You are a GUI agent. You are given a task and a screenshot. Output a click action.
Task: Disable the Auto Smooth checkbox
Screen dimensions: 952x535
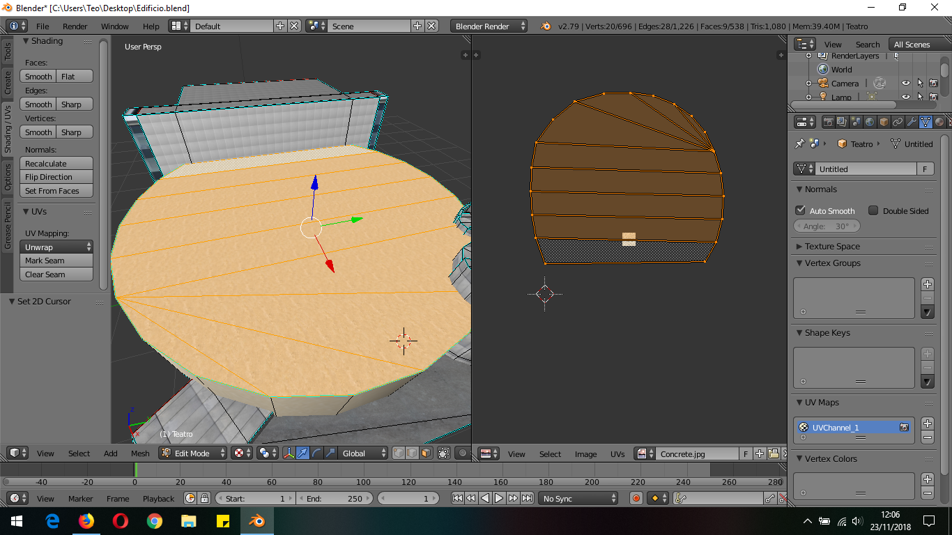(801, 210)
